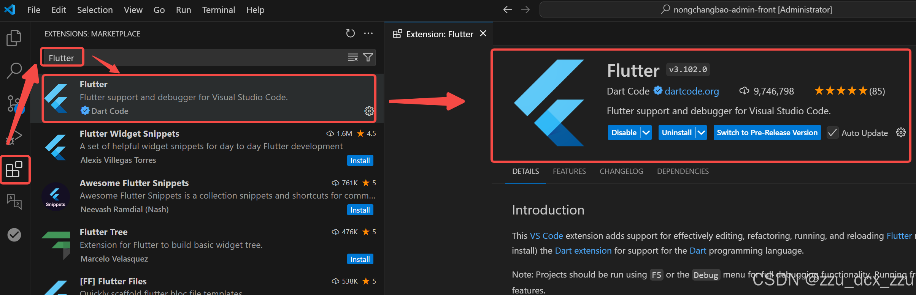Click the v3.102.0 version label
Viewport: 916px width, 295px height.
(x=688, y=69)
